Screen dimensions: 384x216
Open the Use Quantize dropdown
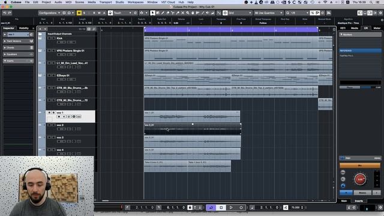268,13
